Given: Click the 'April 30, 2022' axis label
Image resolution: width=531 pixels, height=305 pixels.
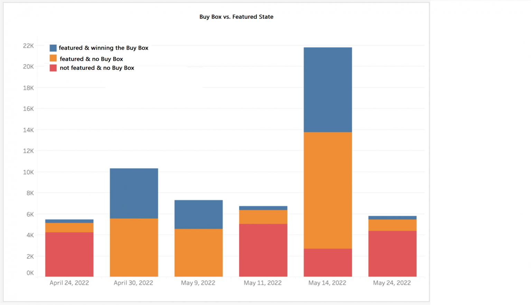Looking at the screenshot, I should click(x=133, y=283).
